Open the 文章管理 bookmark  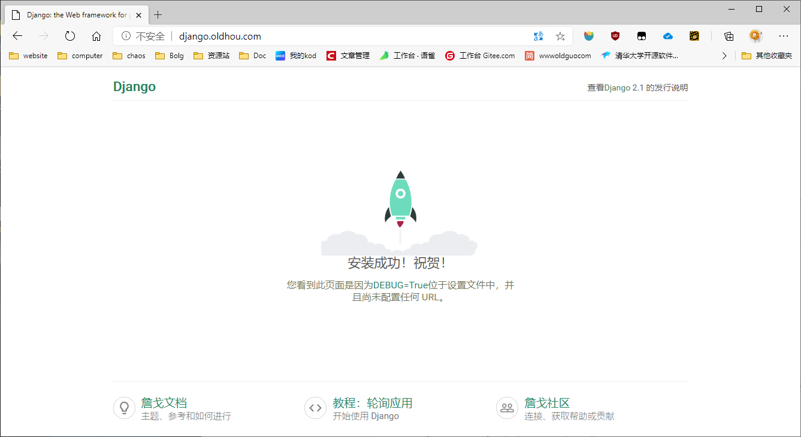[348, 56]
